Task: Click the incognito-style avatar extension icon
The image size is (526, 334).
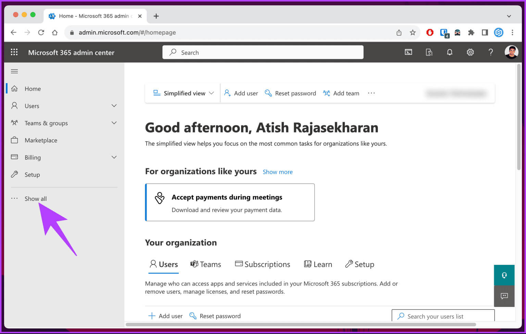Action: 458,33
